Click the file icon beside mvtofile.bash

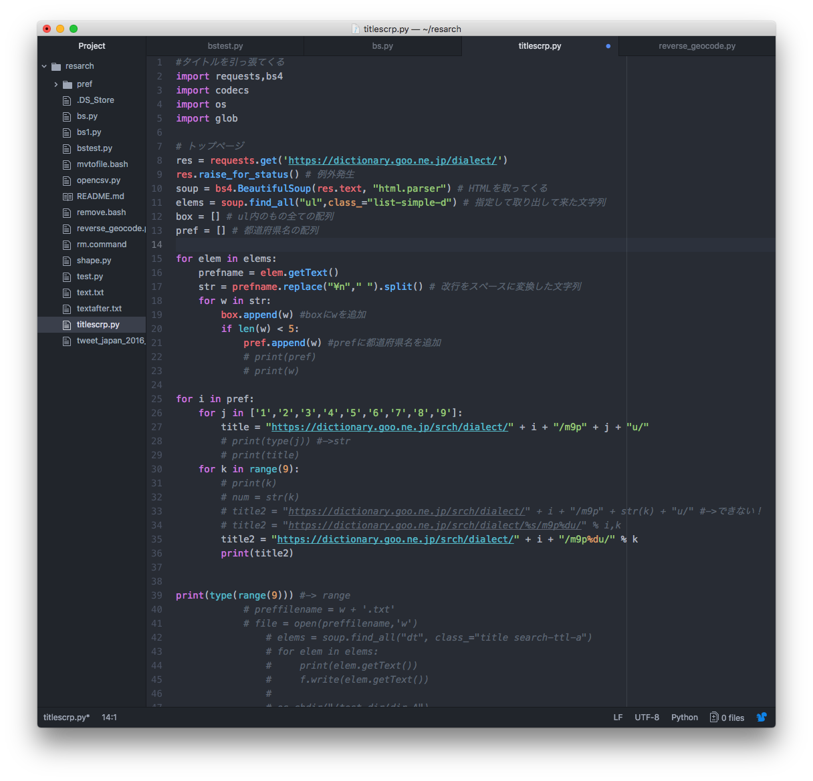pos(67,164)
